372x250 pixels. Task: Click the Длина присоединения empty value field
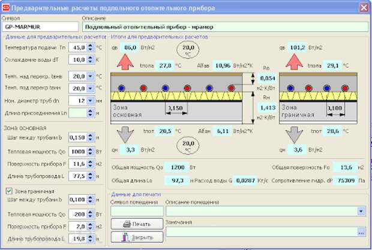pyautogui.click(x=77, y=113)
